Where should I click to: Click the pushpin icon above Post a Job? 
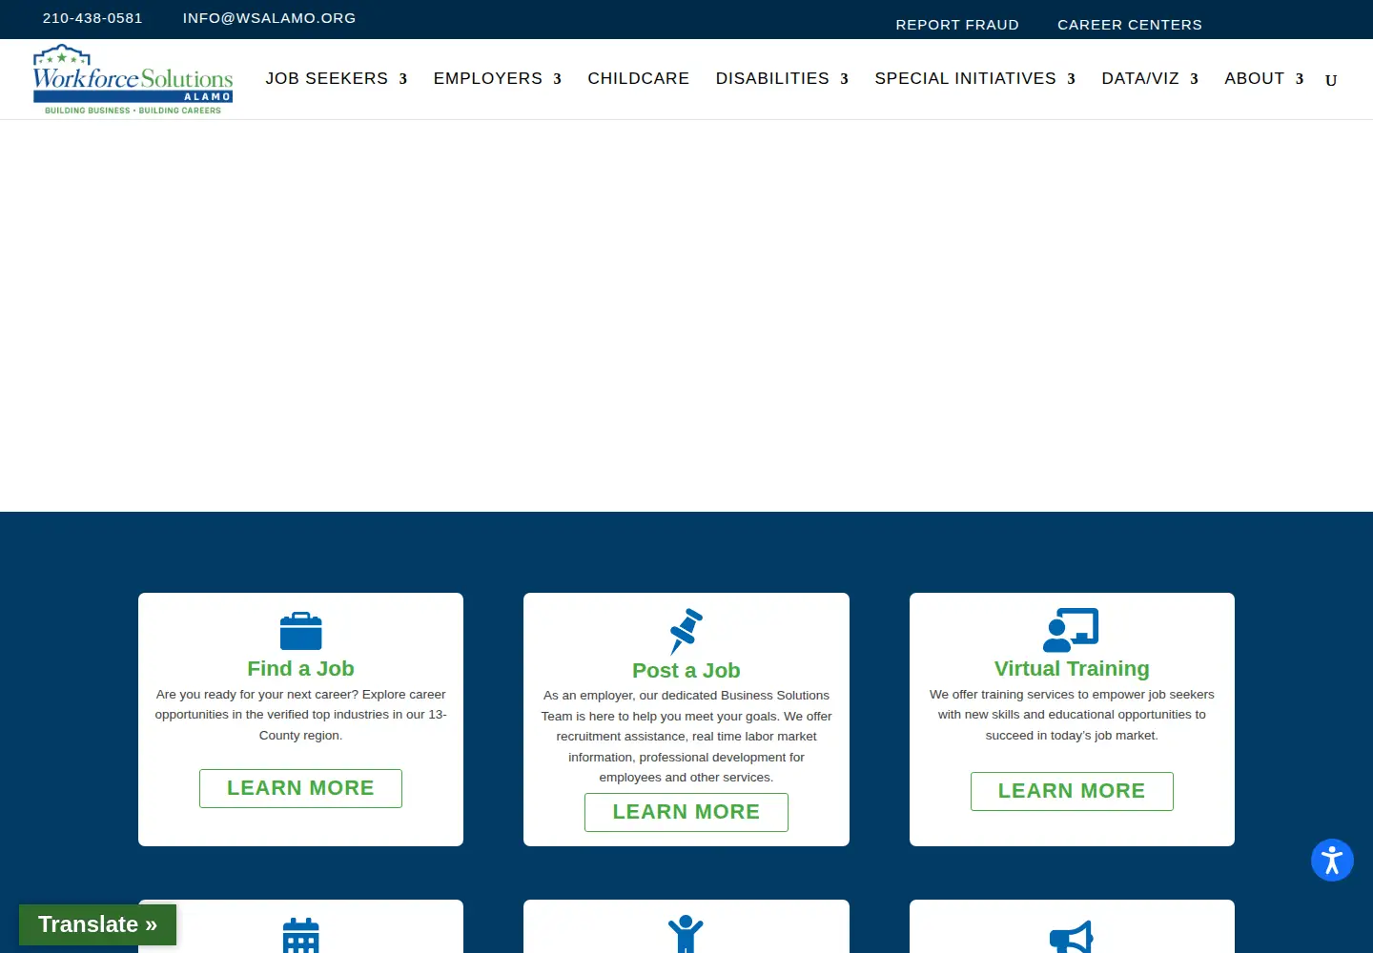pyautogui.click(x=686, y=631)
